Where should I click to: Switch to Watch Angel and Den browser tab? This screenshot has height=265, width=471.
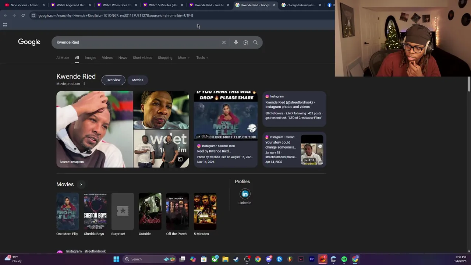pyautogui.click(x=71, y=5)
